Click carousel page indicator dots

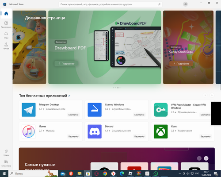(117, 88)
